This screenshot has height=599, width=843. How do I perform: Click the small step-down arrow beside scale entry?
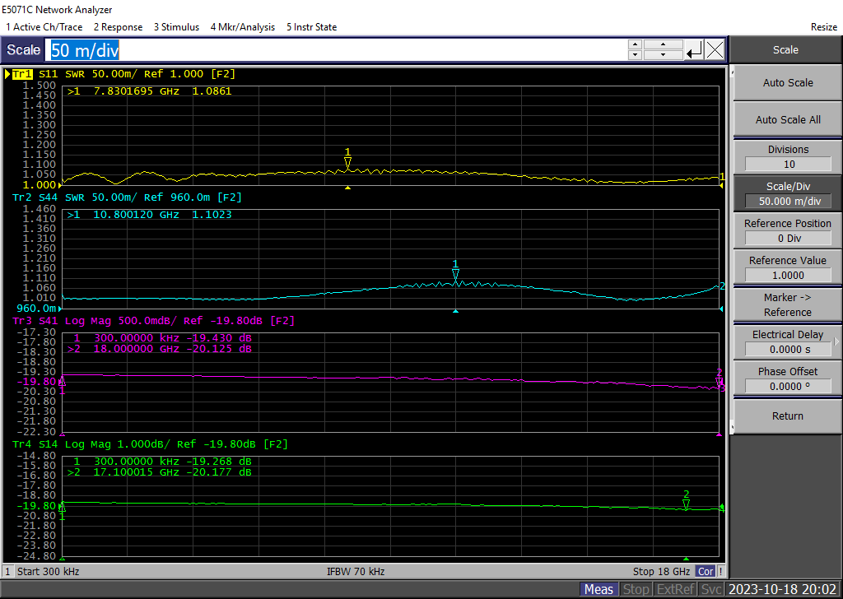(x=635, y=55)
